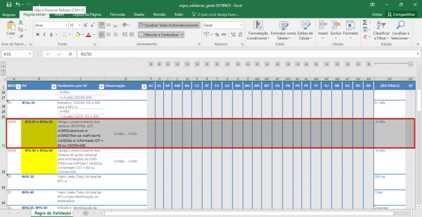Click the SÃO PAULO column header cell
Image resolution: width=422 pixels, height=217 pixels.
click(x=389, y=86)
